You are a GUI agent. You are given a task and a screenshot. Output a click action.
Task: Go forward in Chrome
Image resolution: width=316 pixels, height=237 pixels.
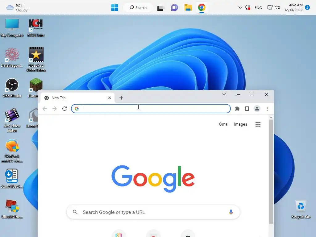55,109
